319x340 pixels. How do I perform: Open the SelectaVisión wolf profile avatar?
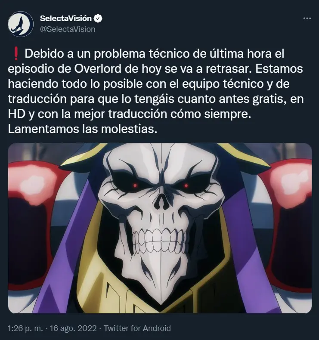pos(21,24)
